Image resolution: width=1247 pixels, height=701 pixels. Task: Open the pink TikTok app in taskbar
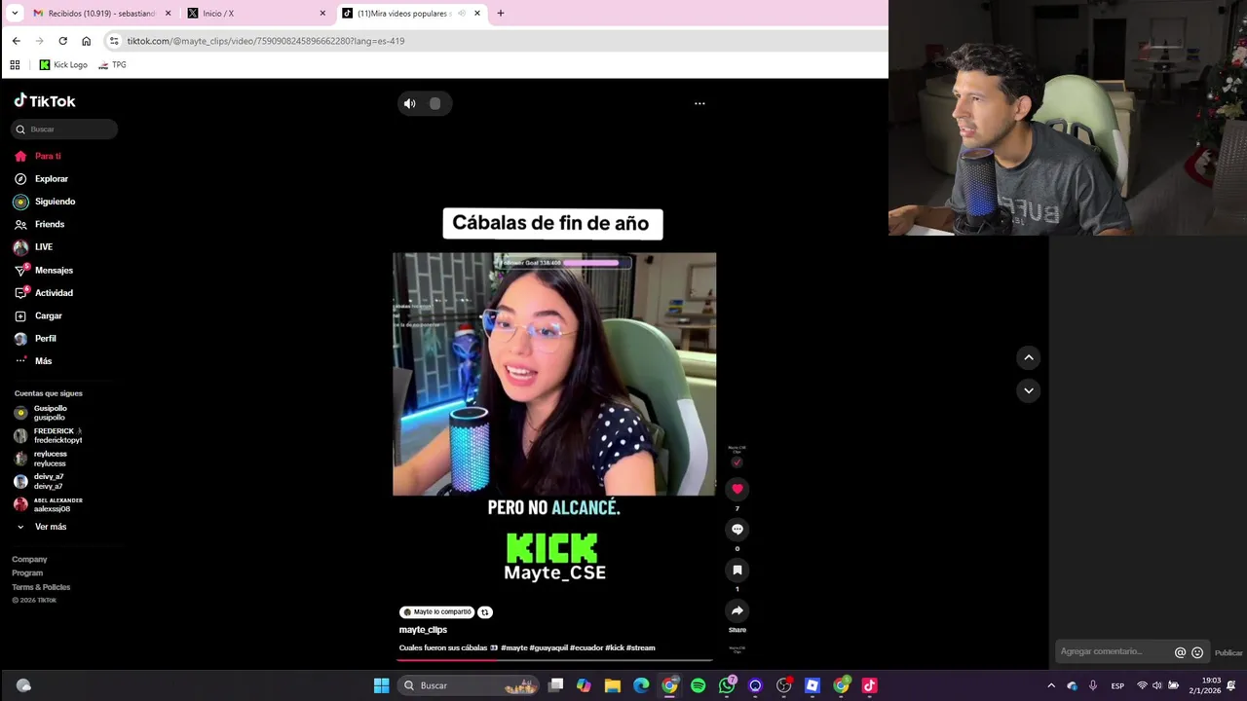pyautogui.click(x=870, y=685)
